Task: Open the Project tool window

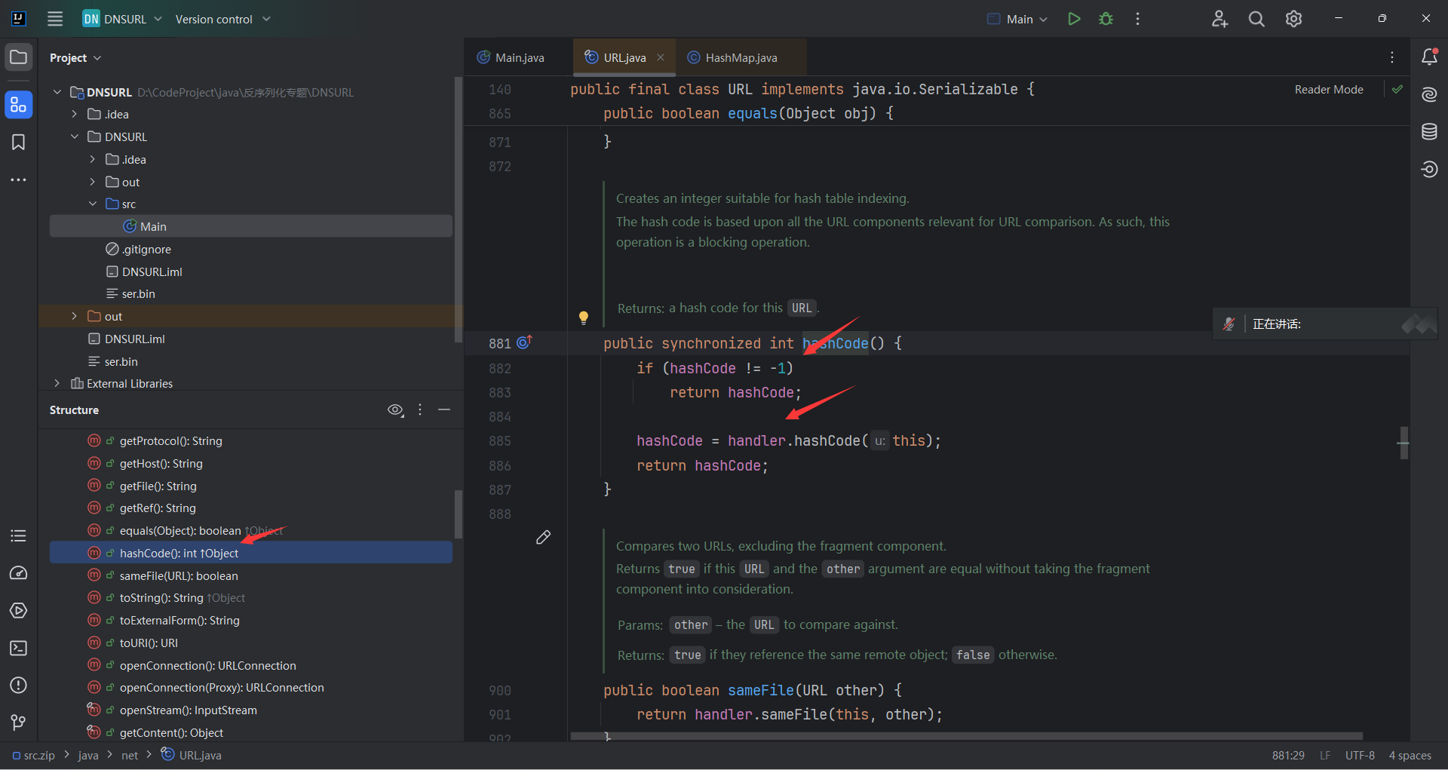Action: pos(19,57)
